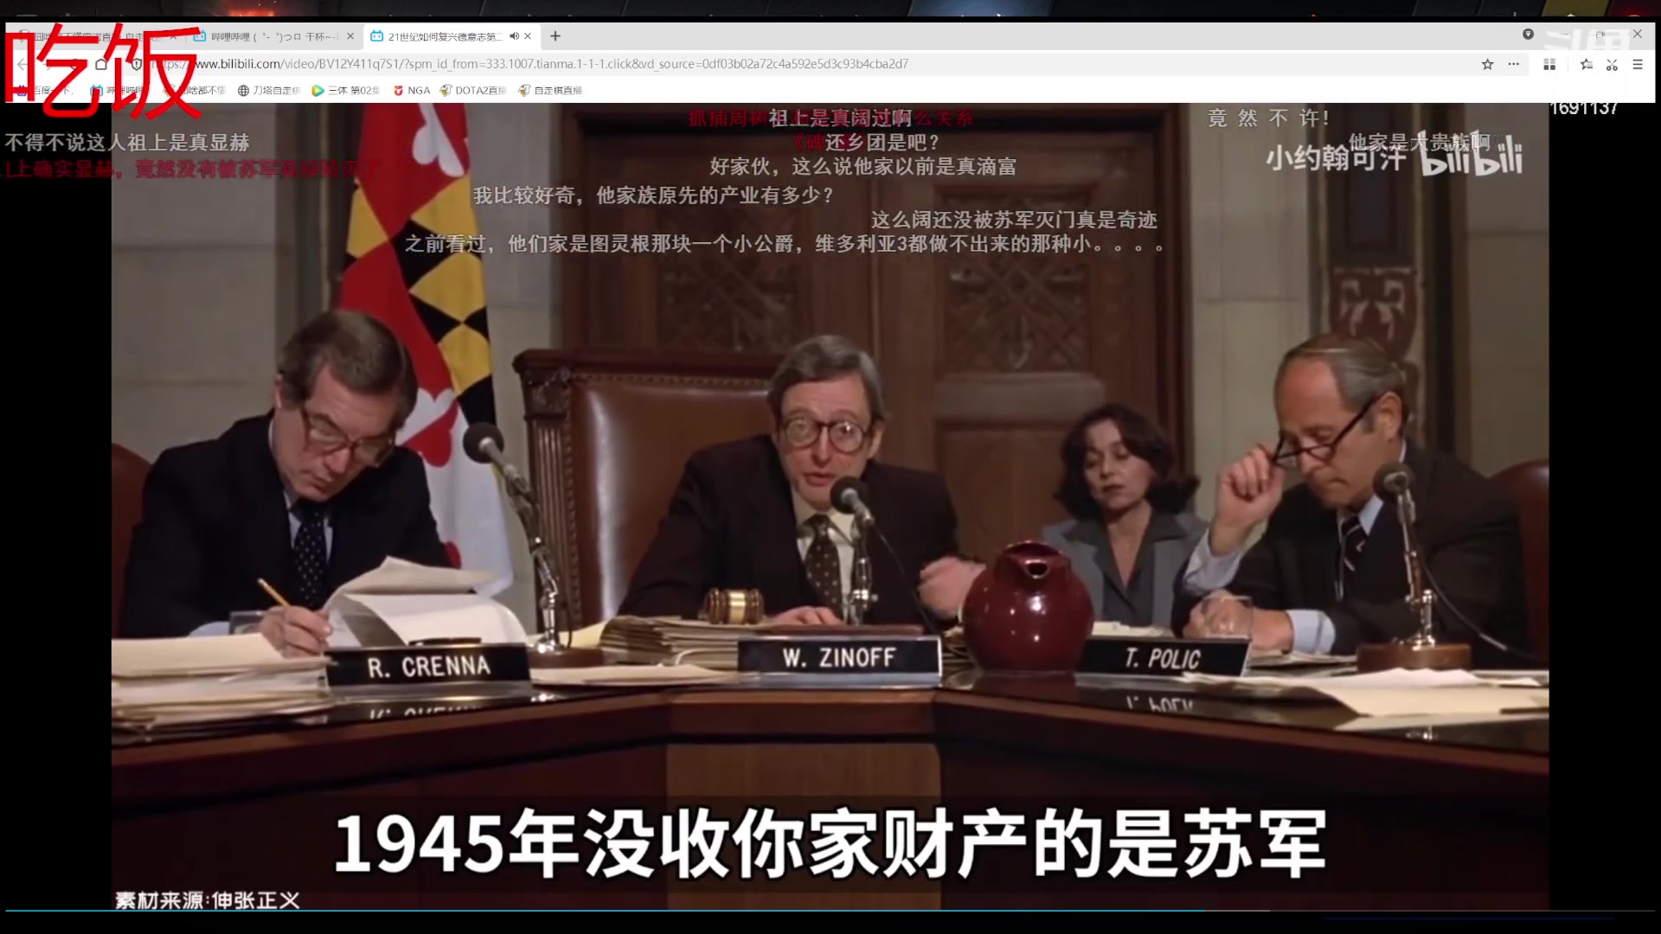Click the red NGA shield favicon
Viewport: 1661px width, 934px height.
pos(397,89)
